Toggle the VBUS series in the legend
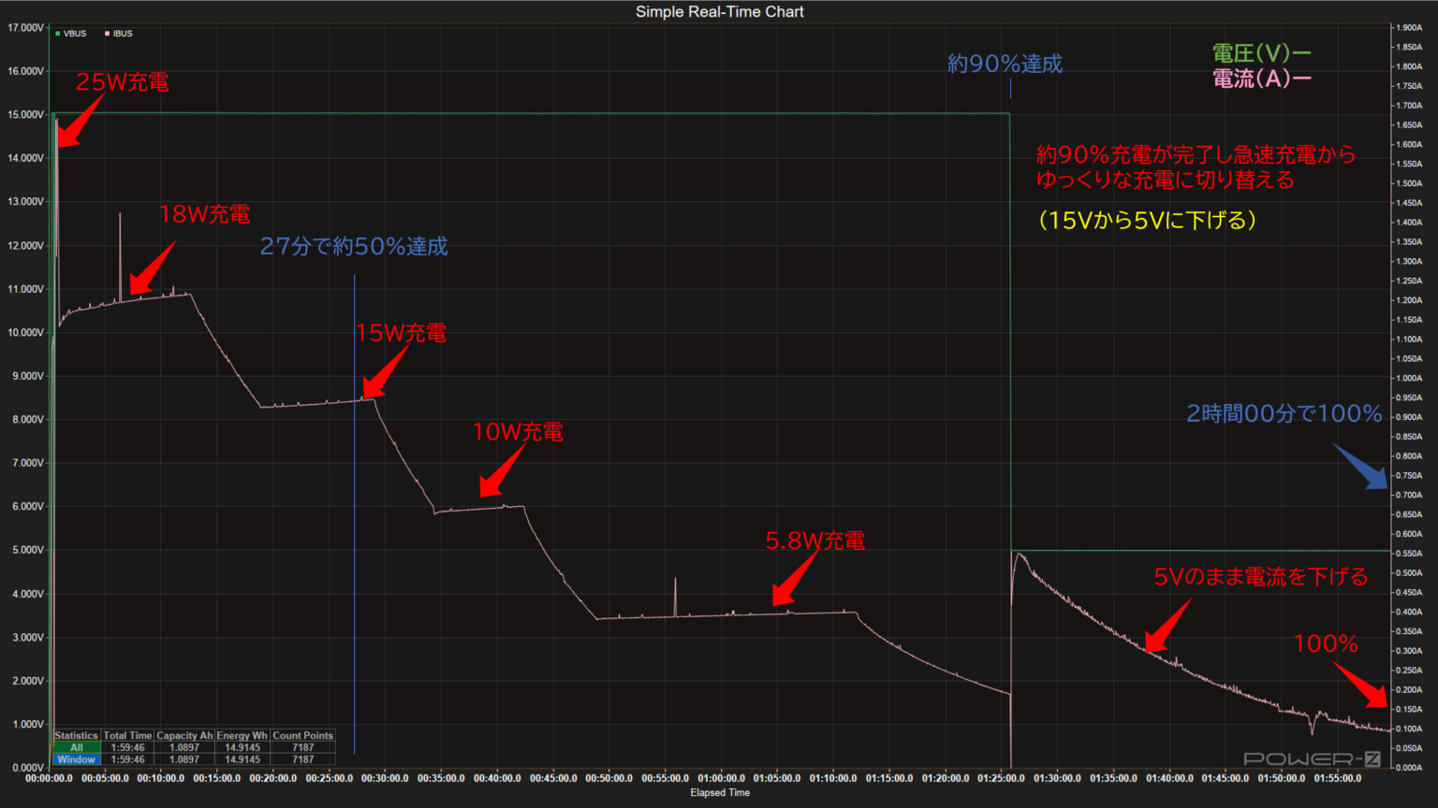This screenshot has width=1438, height=808. (x=75, y=34)
